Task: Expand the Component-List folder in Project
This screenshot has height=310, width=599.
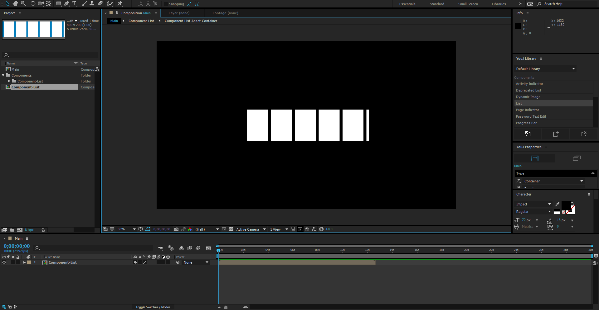Action: [x=9, y=81]
